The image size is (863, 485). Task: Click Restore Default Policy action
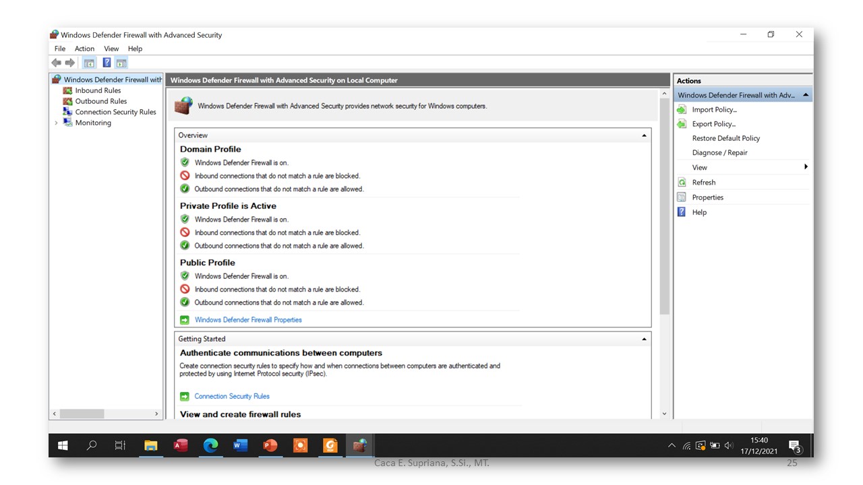(726, 138)
